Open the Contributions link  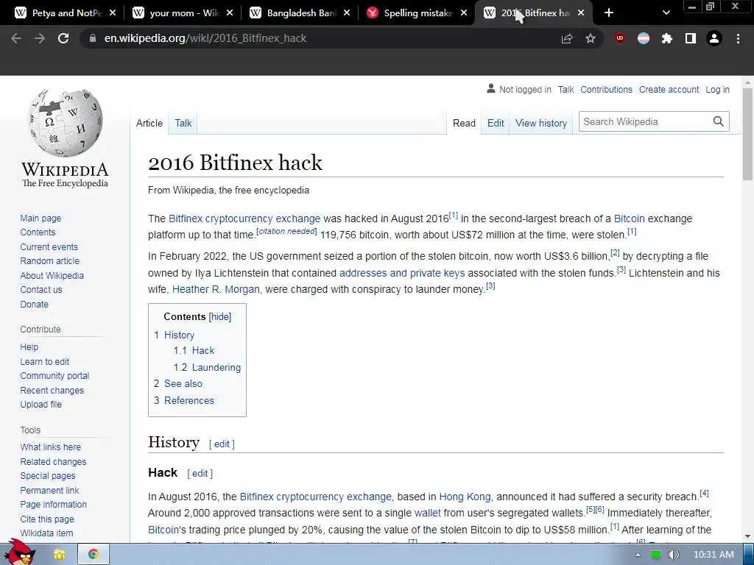607,89
